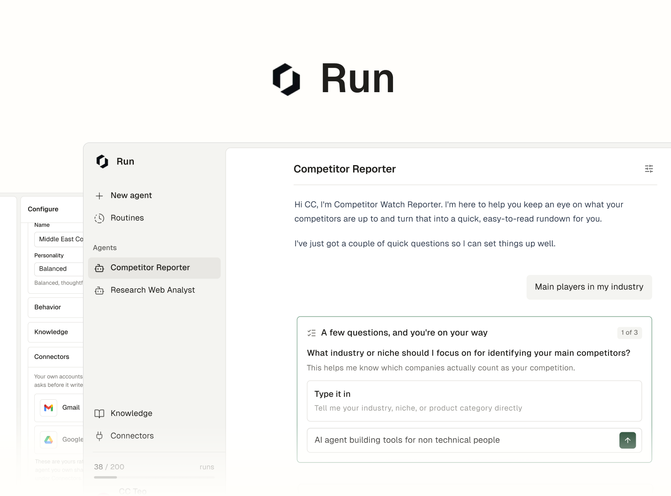Expand the Knowledge section in the Configure panel
The width and height of the screenshot is (671, 496).
(56, 332)
